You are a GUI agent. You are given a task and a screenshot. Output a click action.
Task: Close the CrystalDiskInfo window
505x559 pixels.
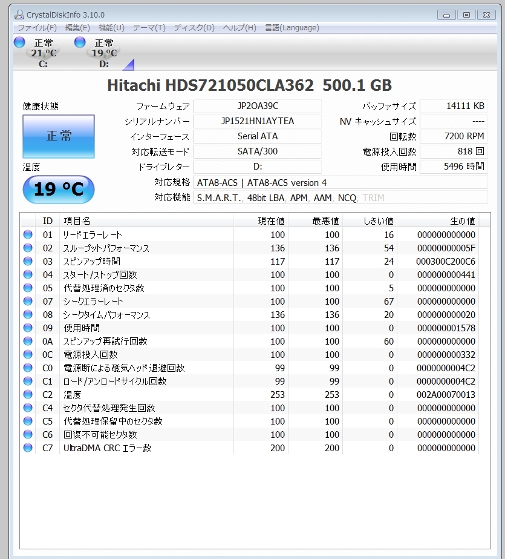[x=486, y=15]
